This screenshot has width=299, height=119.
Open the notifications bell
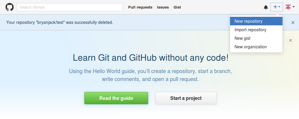tap(266, 7)
